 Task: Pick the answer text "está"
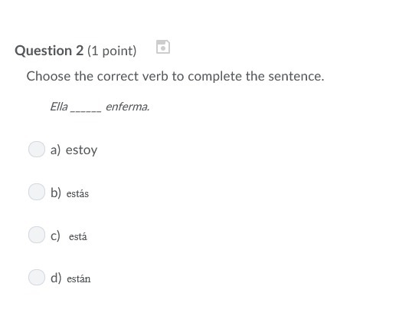(78, 236)
